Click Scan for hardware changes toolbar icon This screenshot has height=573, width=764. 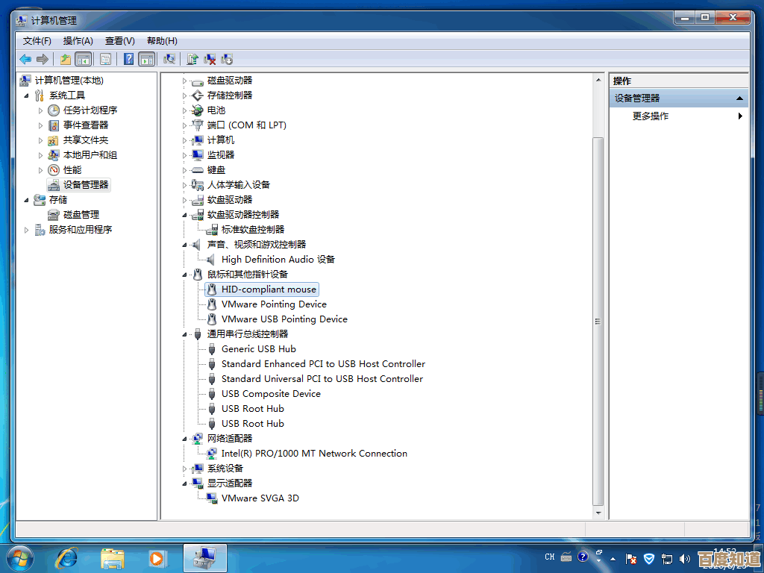point(170,59)
